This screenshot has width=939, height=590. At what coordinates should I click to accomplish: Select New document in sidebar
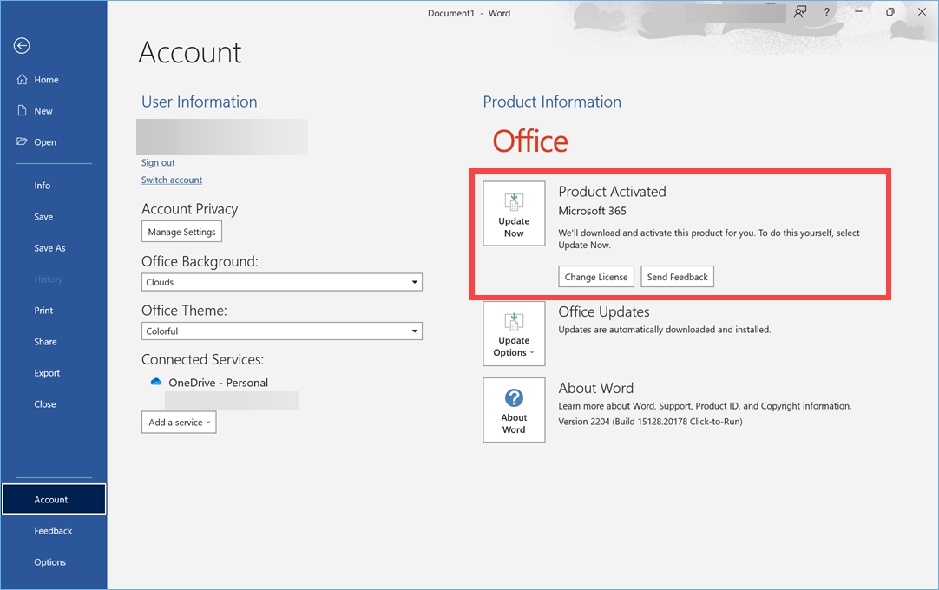(x=43, y=111)
